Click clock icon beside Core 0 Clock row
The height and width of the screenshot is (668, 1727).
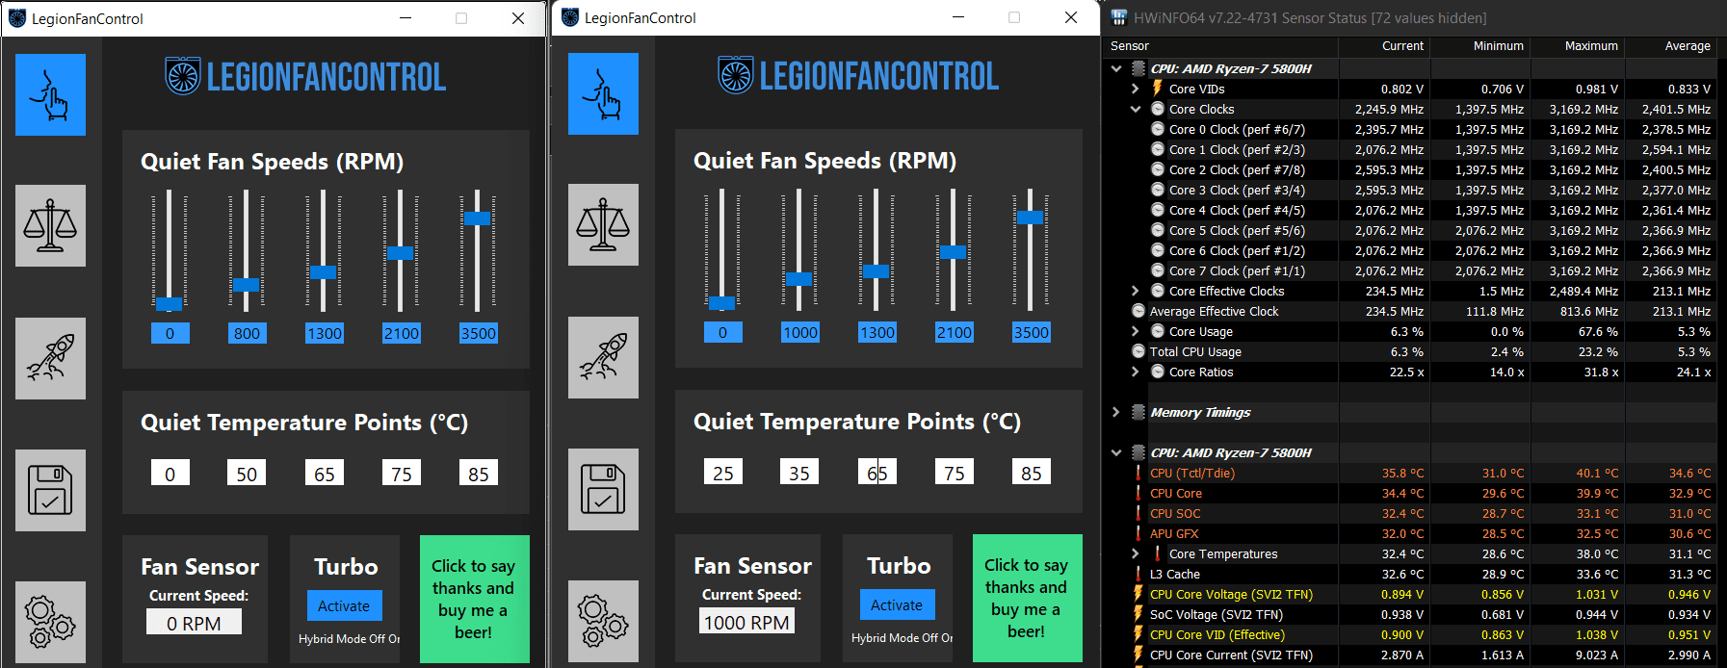(x=1158, y=129)
